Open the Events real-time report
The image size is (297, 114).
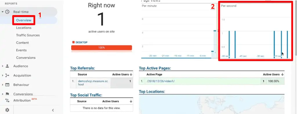click(21, 50)
